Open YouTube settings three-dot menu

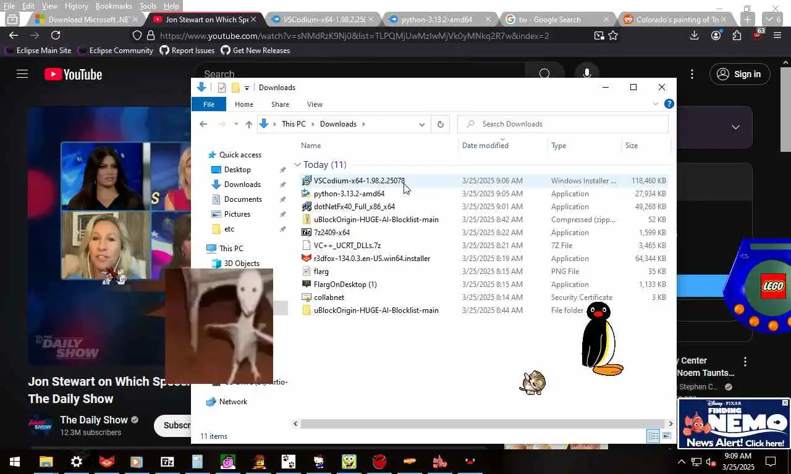pyautogui.click(x=692, y=74)
